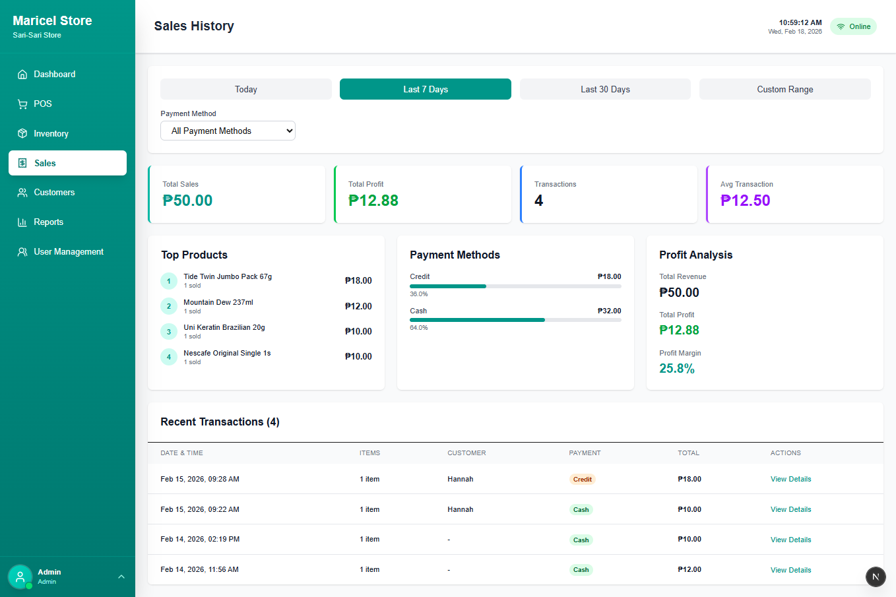896x597 pixels.
Task: Click the TOTAL column header
Action: tap(688, 453)
